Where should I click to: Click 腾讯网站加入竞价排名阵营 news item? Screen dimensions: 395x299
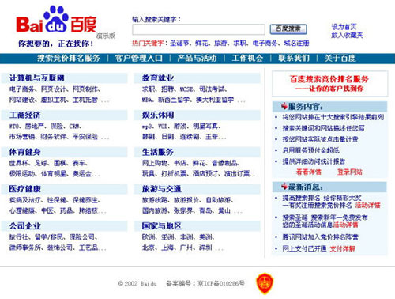(320, 237)
